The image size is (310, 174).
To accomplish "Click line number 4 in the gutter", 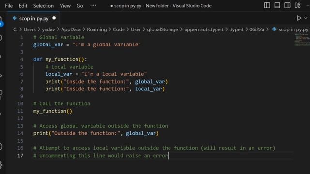I will point(21,59).
